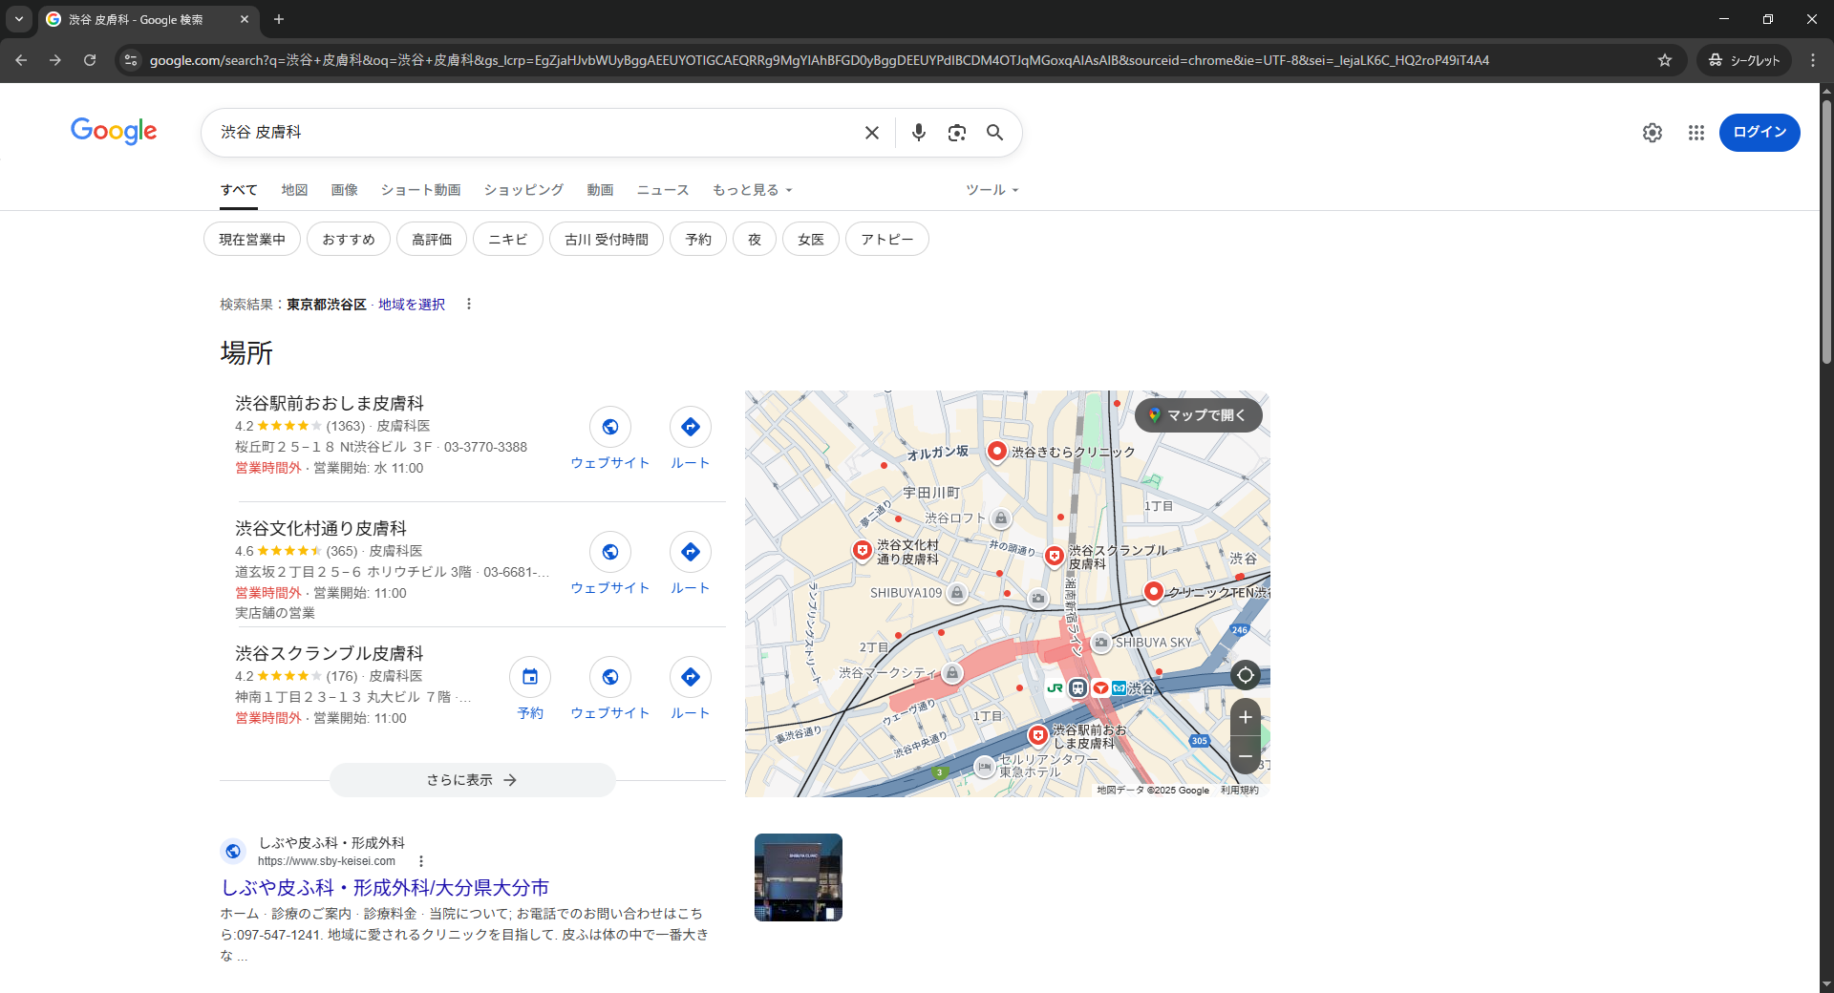Go forward in browser history

click(x=55, y=60)
